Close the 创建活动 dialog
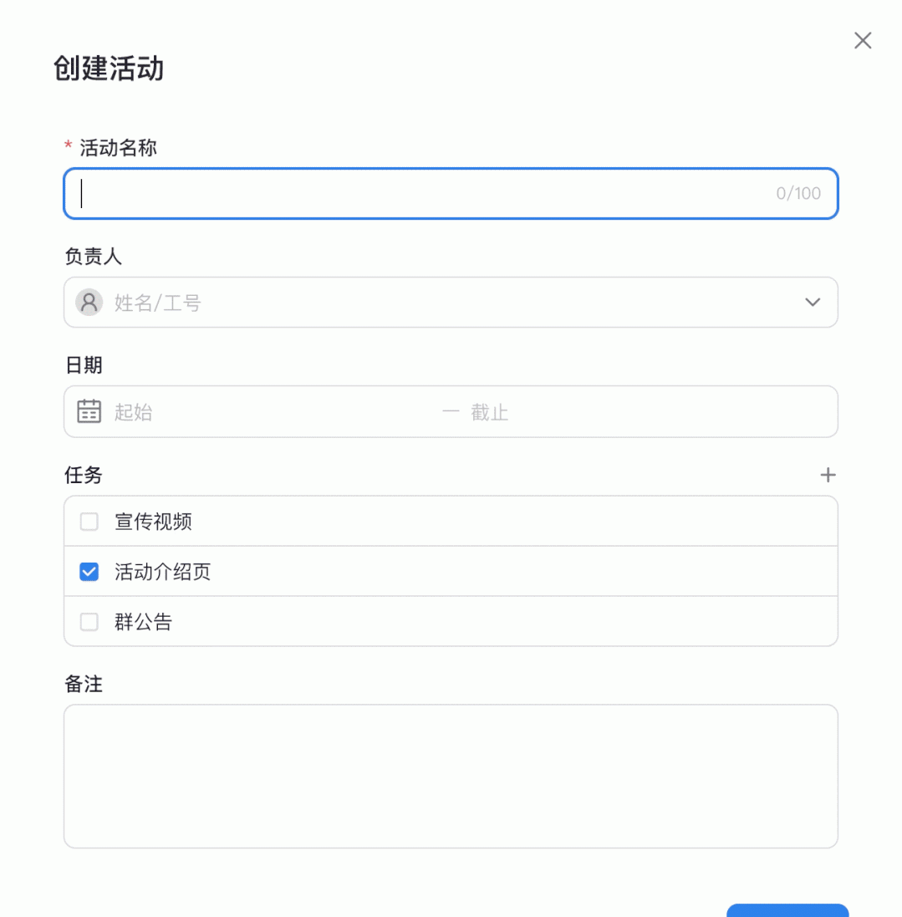 click(x=863, y=40)
